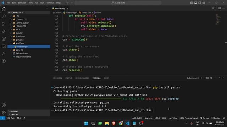Open the Testing flask view
The width and height of the screenshot is (227, 127).
(4, 54)
